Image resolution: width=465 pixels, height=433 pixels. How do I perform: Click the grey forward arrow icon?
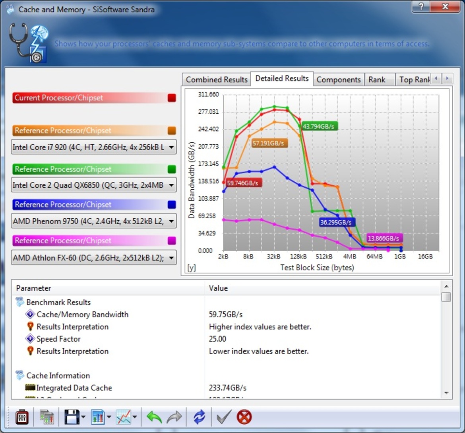tap(174, 417)
